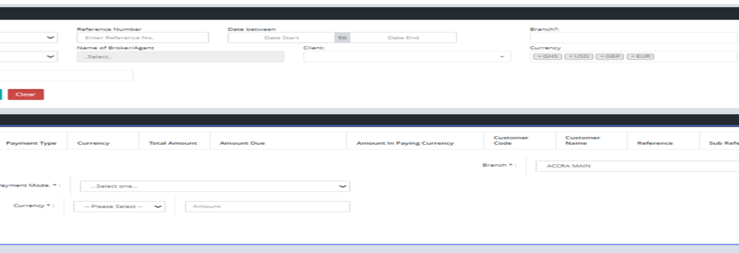Open the Client dropdown list
739x253 pixels.
(x=407, y=57)
